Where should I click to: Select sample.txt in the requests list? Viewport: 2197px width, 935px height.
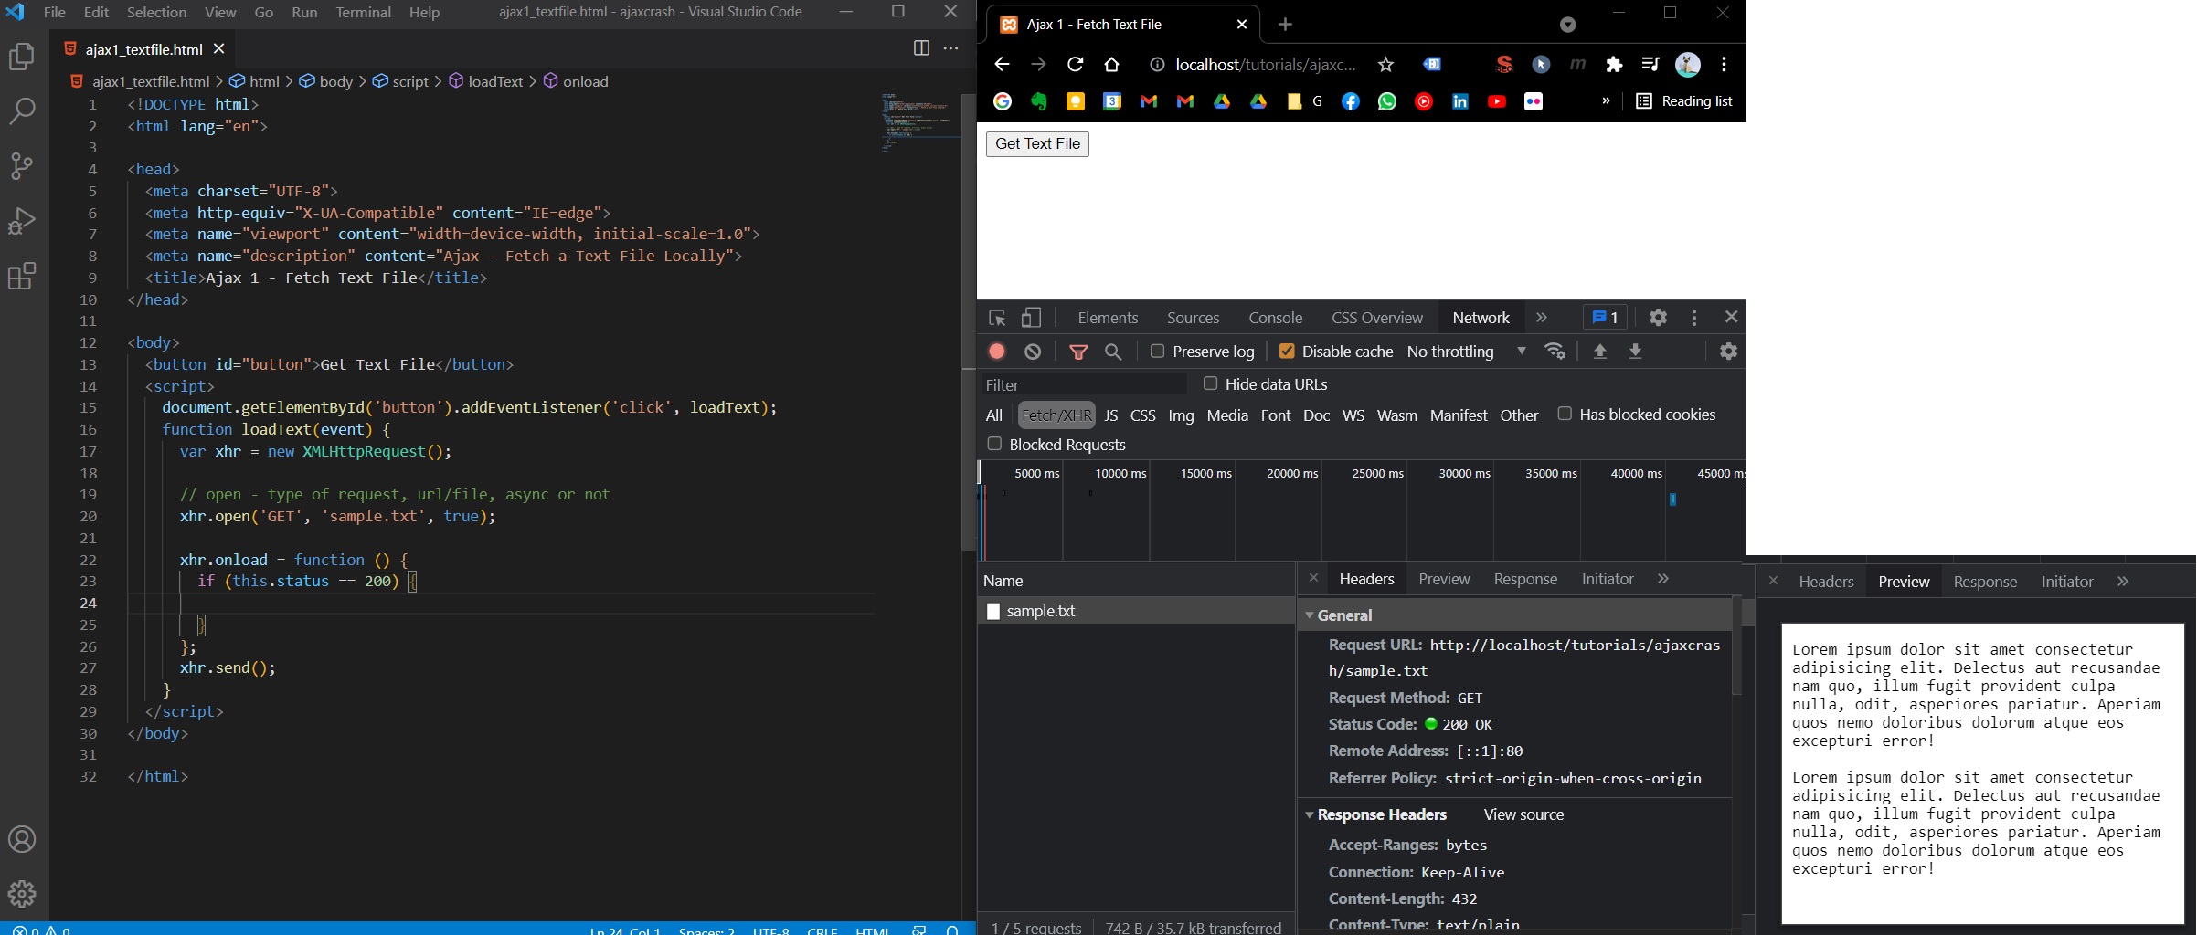1136,611
